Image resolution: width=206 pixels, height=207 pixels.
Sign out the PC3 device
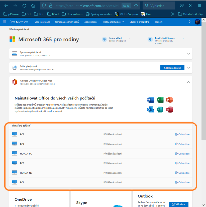pos(182,134)
